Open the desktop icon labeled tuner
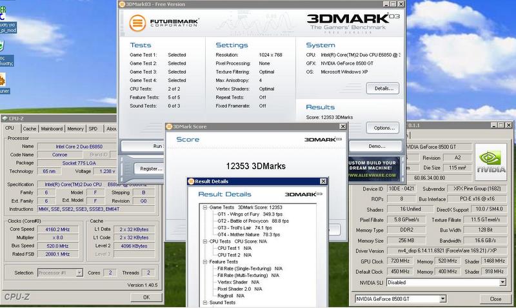The width and height of the screenshot is (516, 308). pyautogui.click(x=3, y=84)
